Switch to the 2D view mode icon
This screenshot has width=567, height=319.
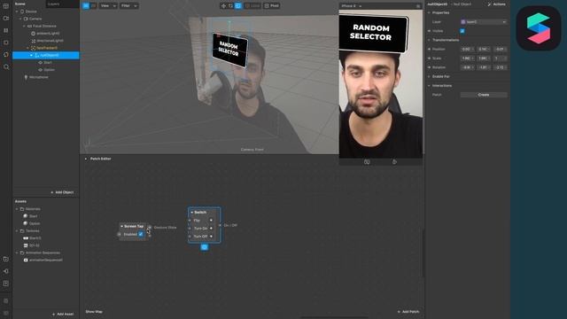pos(93,6)
